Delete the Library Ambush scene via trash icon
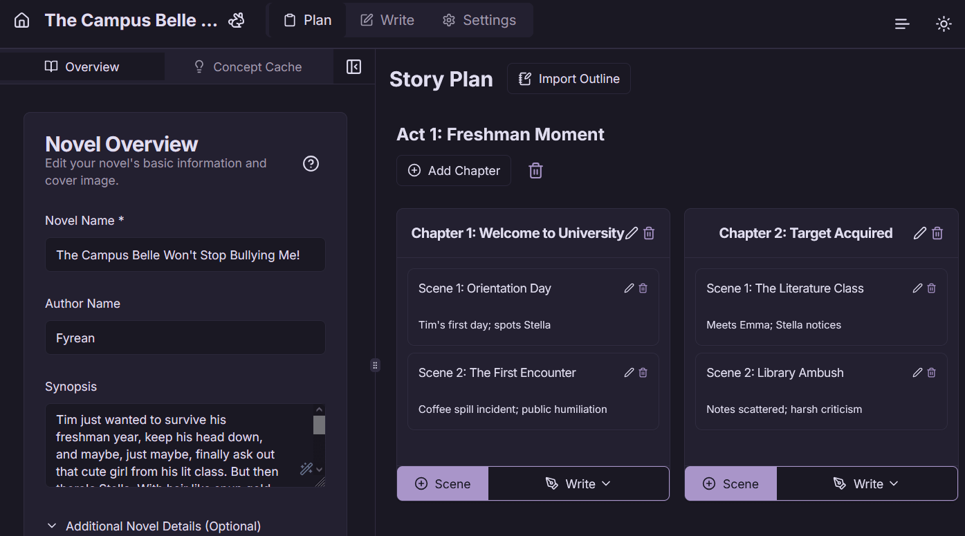Screen dimensions: 965x536 [x=931, y=372]
